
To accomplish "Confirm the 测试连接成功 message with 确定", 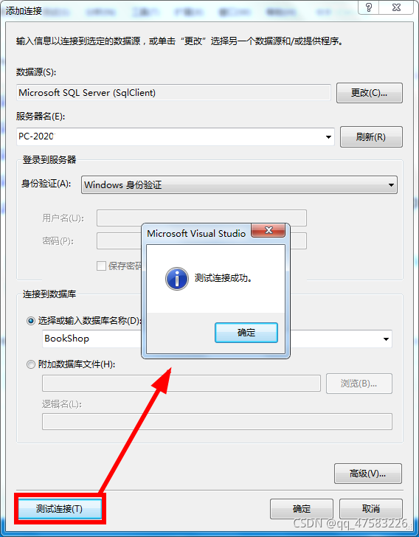I will (246, 333).
